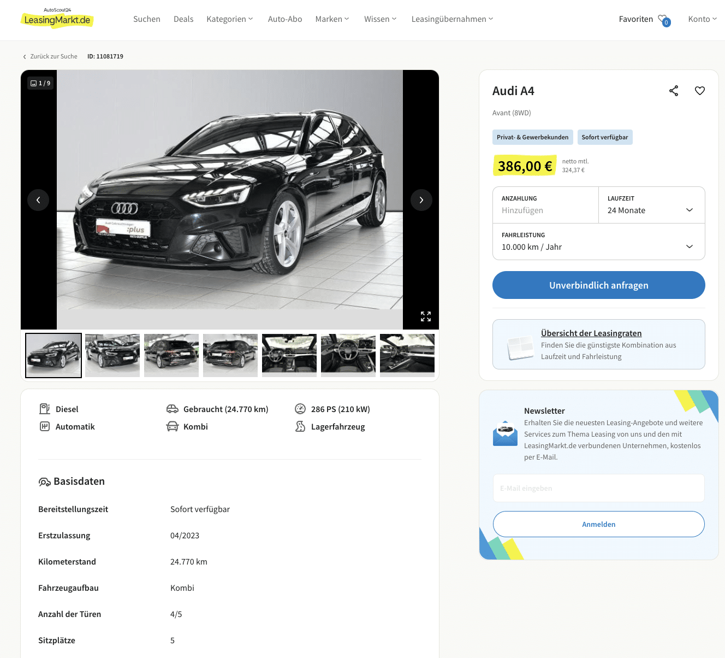Screen dimensions: 725x658
Task: Click the Favoriten label in the header
Action: [x=636, y=19]
